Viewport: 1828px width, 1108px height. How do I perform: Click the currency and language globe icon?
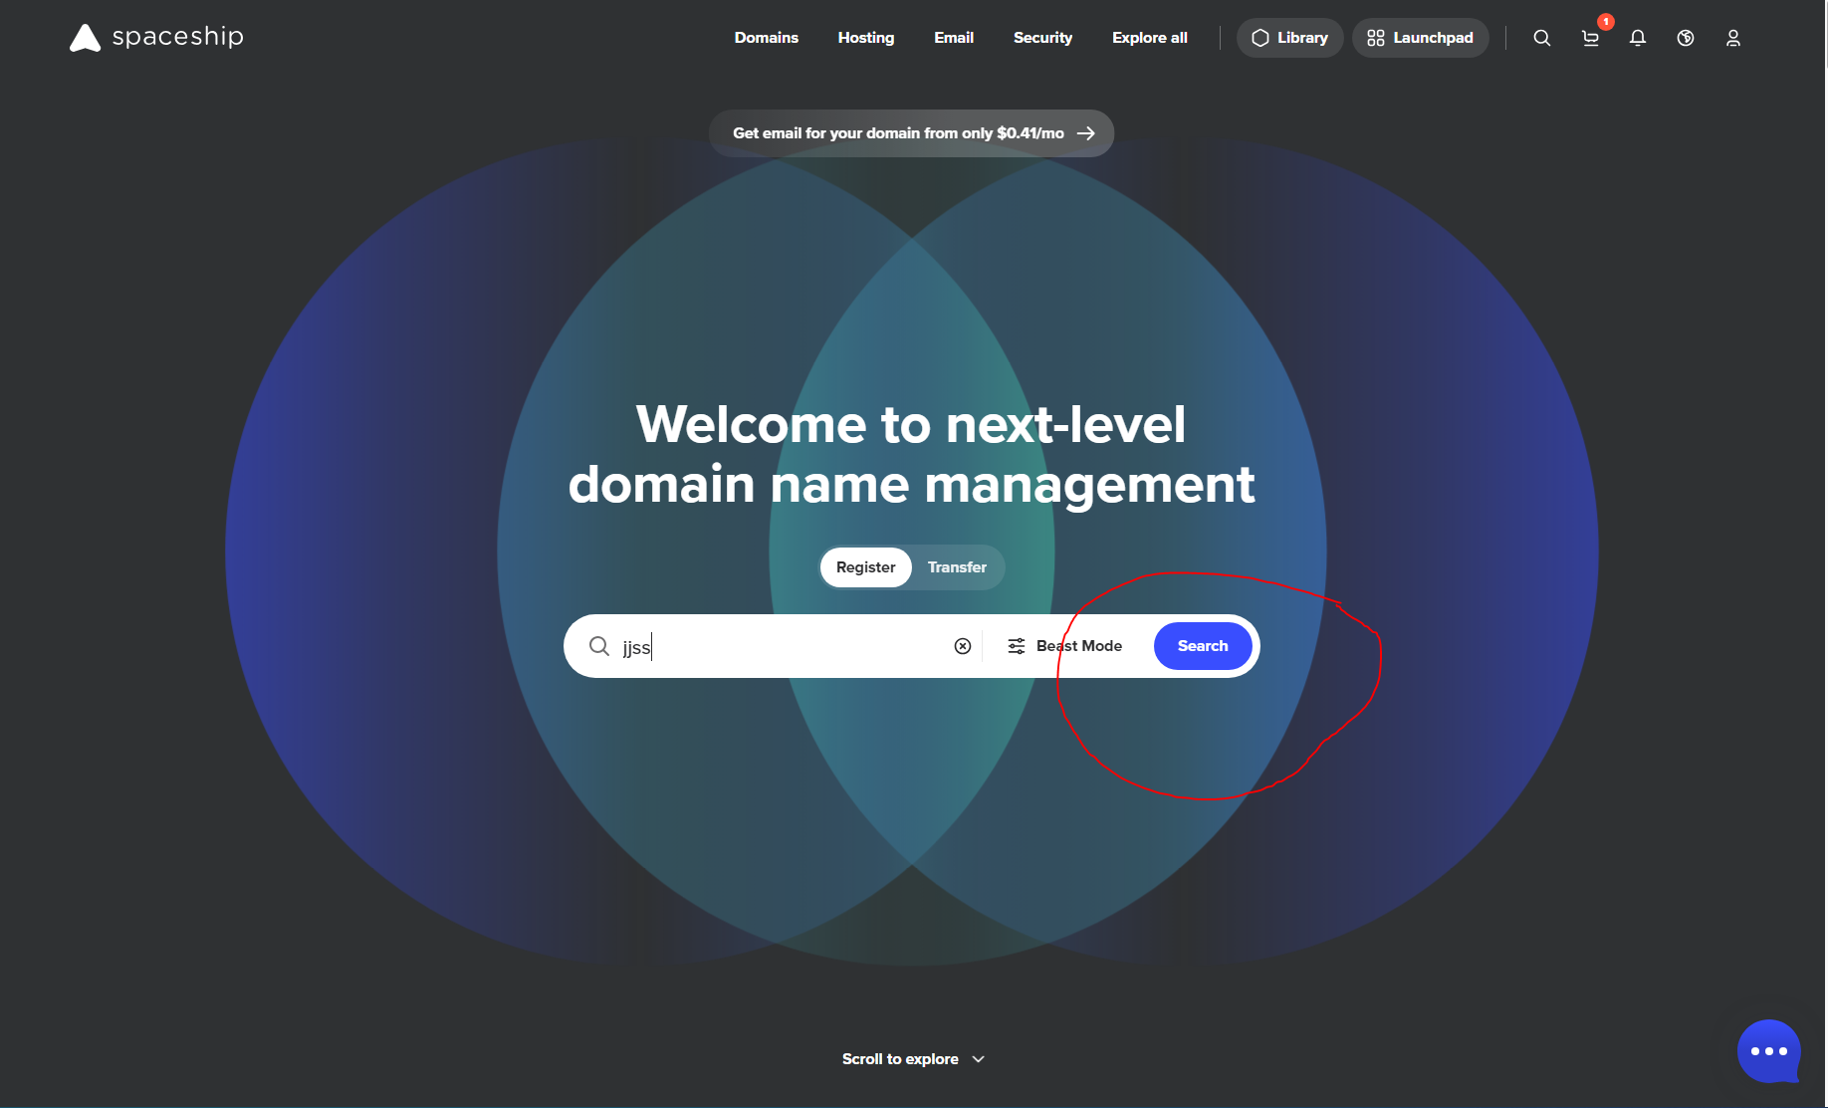pyautogui.click(x=1686, y=38)
